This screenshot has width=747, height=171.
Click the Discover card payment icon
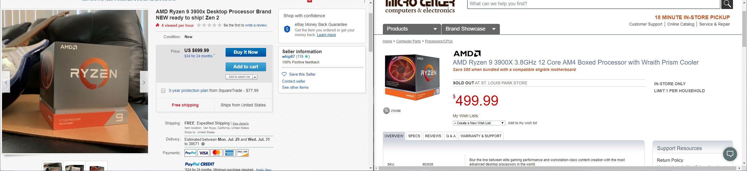(242, 153)
